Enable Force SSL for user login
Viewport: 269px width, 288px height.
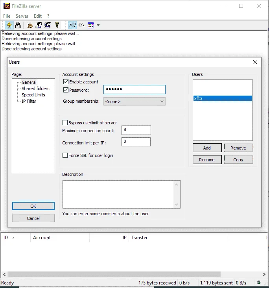point(65,155)
